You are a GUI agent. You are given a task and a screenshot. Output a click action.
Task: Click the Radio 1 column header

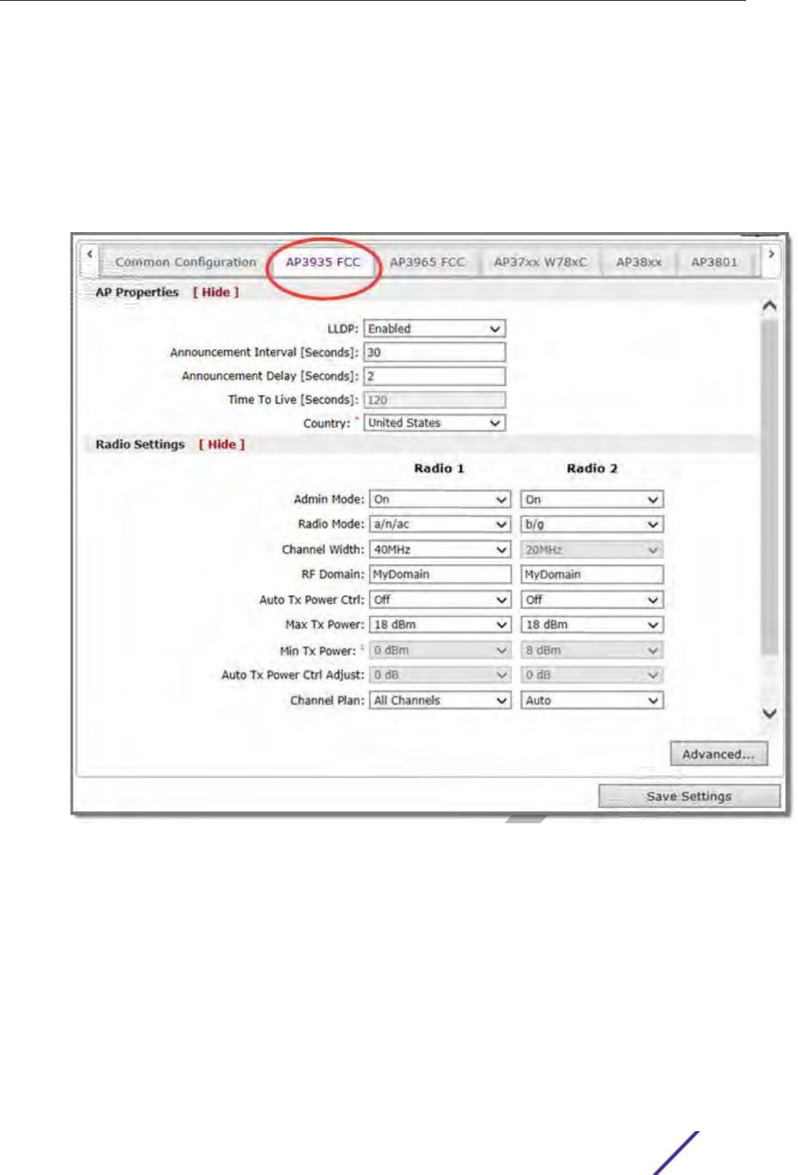tap(439, 468)
